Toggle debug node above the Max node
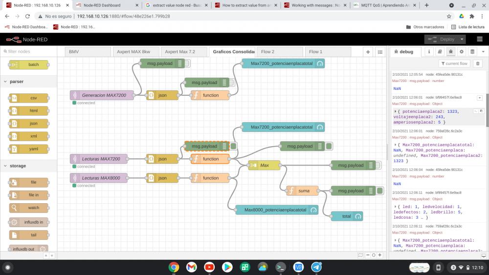The height and width of the screenshot is (275, 489). [x=329, y=146]
